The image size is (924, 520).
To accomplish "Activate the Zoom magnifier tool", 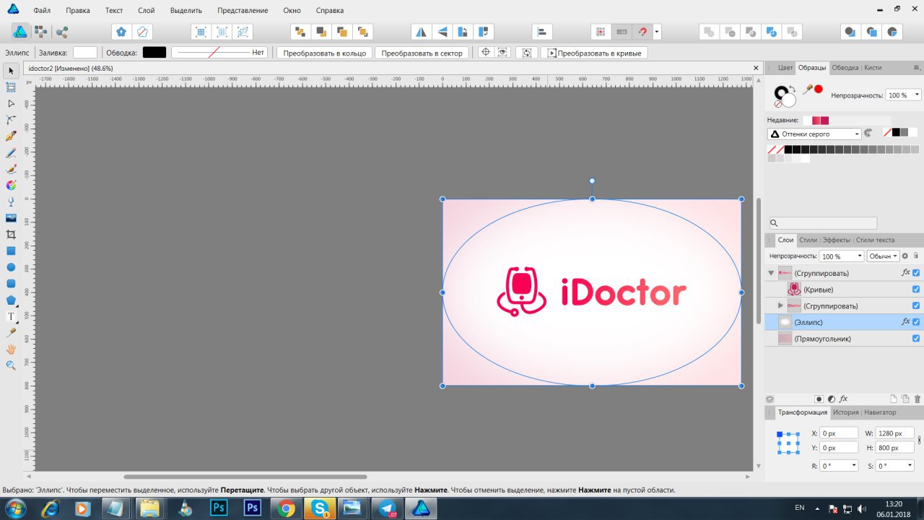I will (x=11, y=365).
